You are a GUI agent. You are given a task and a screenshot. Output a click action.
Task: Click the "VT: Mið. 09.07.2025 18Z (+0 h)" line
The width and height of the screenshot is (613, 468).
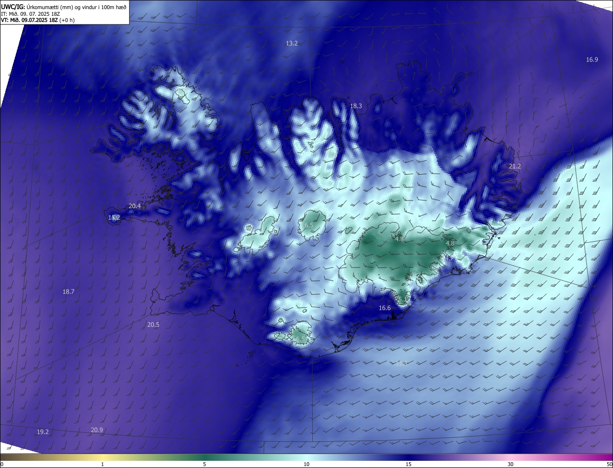(38, 20)
